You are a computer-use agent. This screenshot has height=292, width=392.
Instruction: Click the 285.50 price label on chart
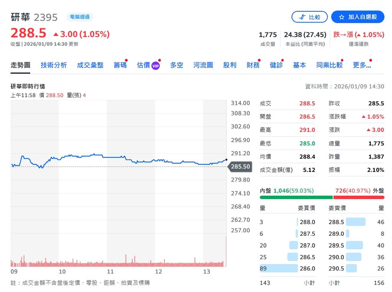tap(240, 166)
